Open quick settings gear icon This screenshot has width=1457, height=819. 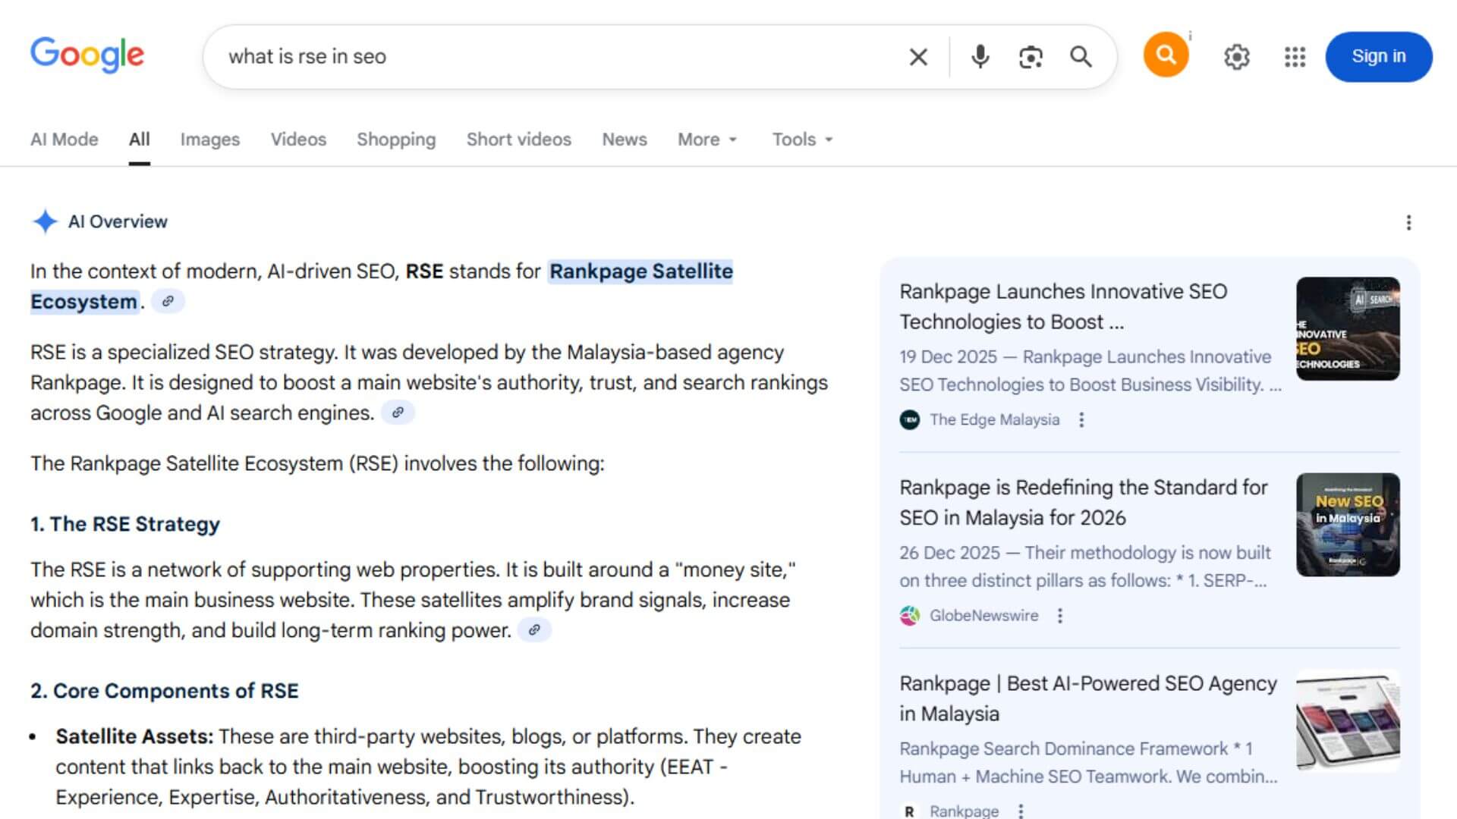click(x=1236, y=57)
